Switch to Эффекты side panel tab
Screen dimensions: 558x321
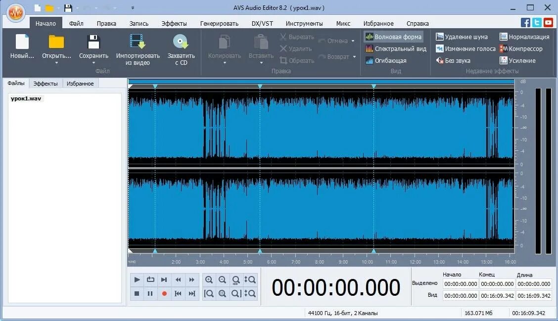tap(45, 84)
